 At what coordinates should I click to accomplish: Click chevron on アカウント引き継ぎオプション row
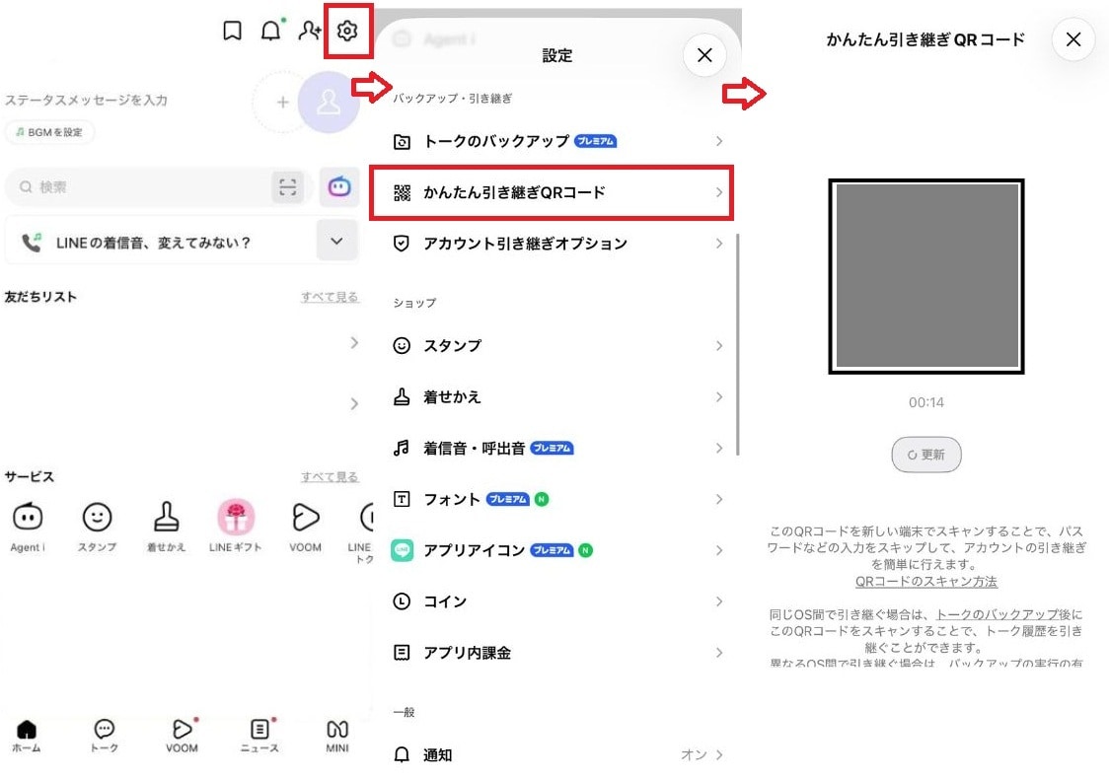(x=718, y=244)
